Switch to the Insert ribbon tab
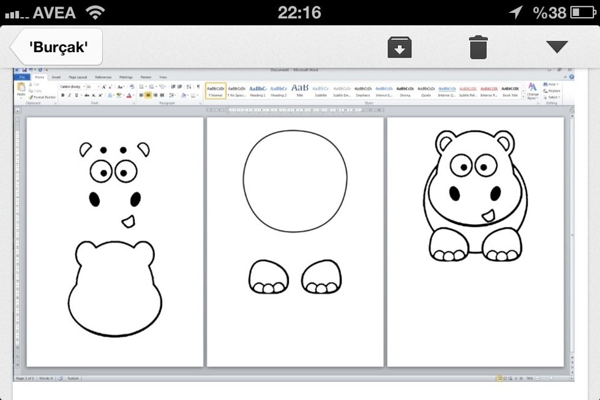The height and width of the screenshot is (400, 600). pos(56,77)
